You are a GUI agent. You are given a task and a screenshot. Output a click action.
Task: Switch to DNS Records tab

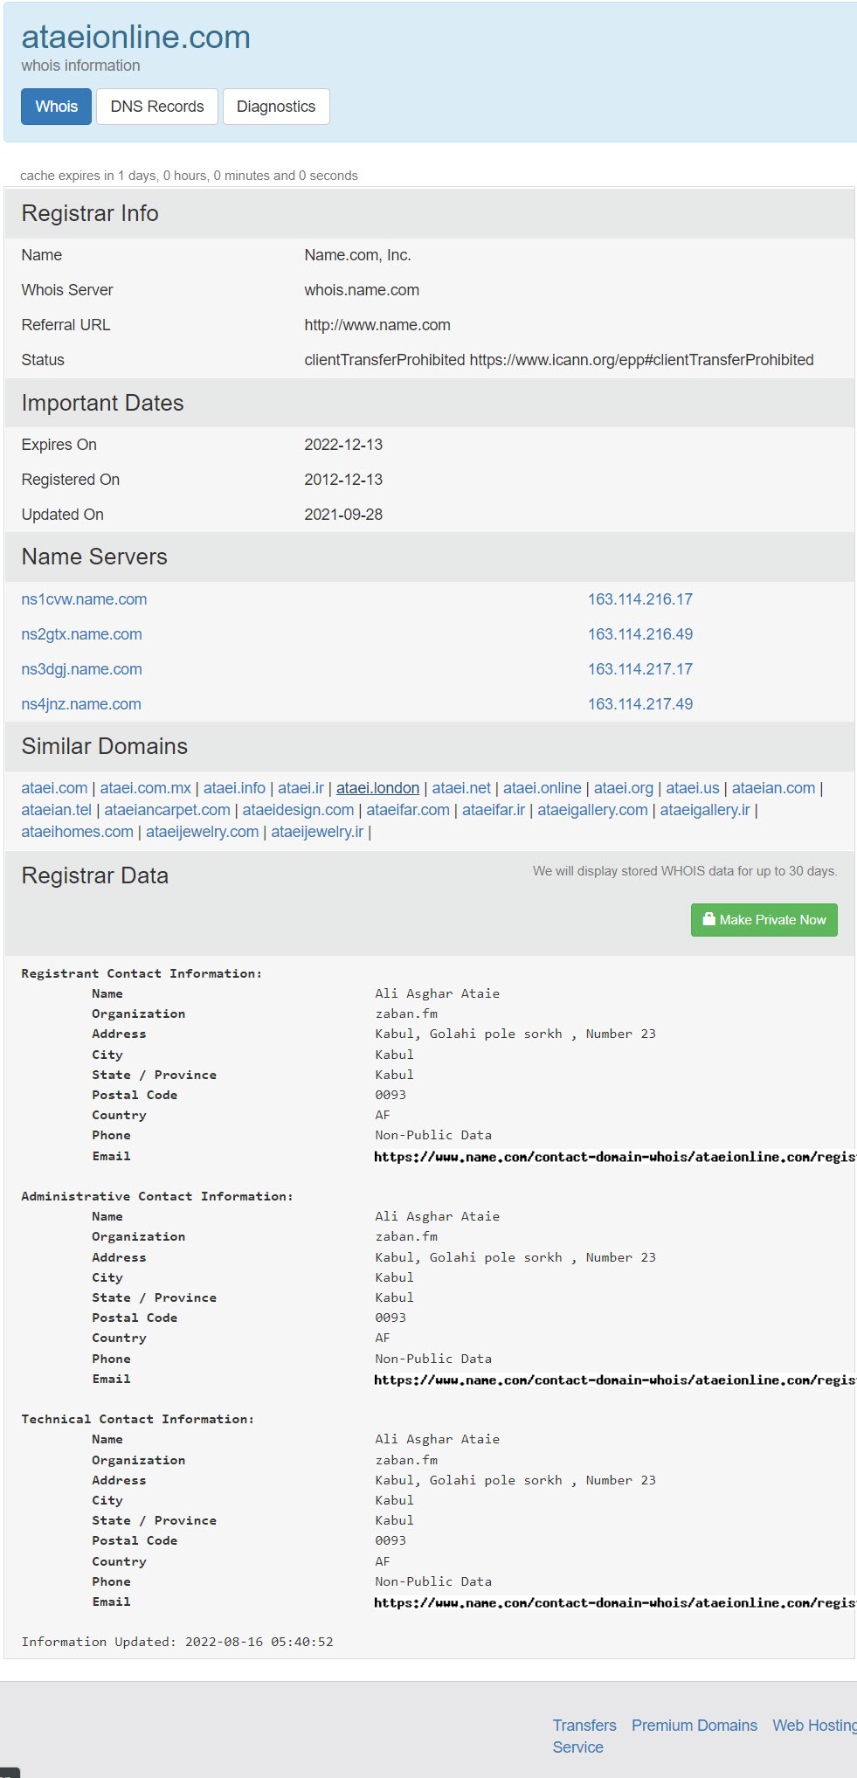157,107
